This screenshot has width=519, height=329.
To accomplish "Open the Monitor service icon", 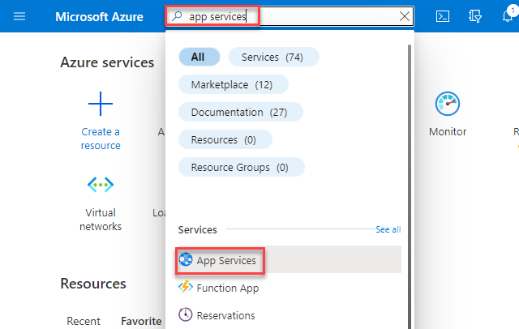I will pyautogui.click(x=448, y=105).
